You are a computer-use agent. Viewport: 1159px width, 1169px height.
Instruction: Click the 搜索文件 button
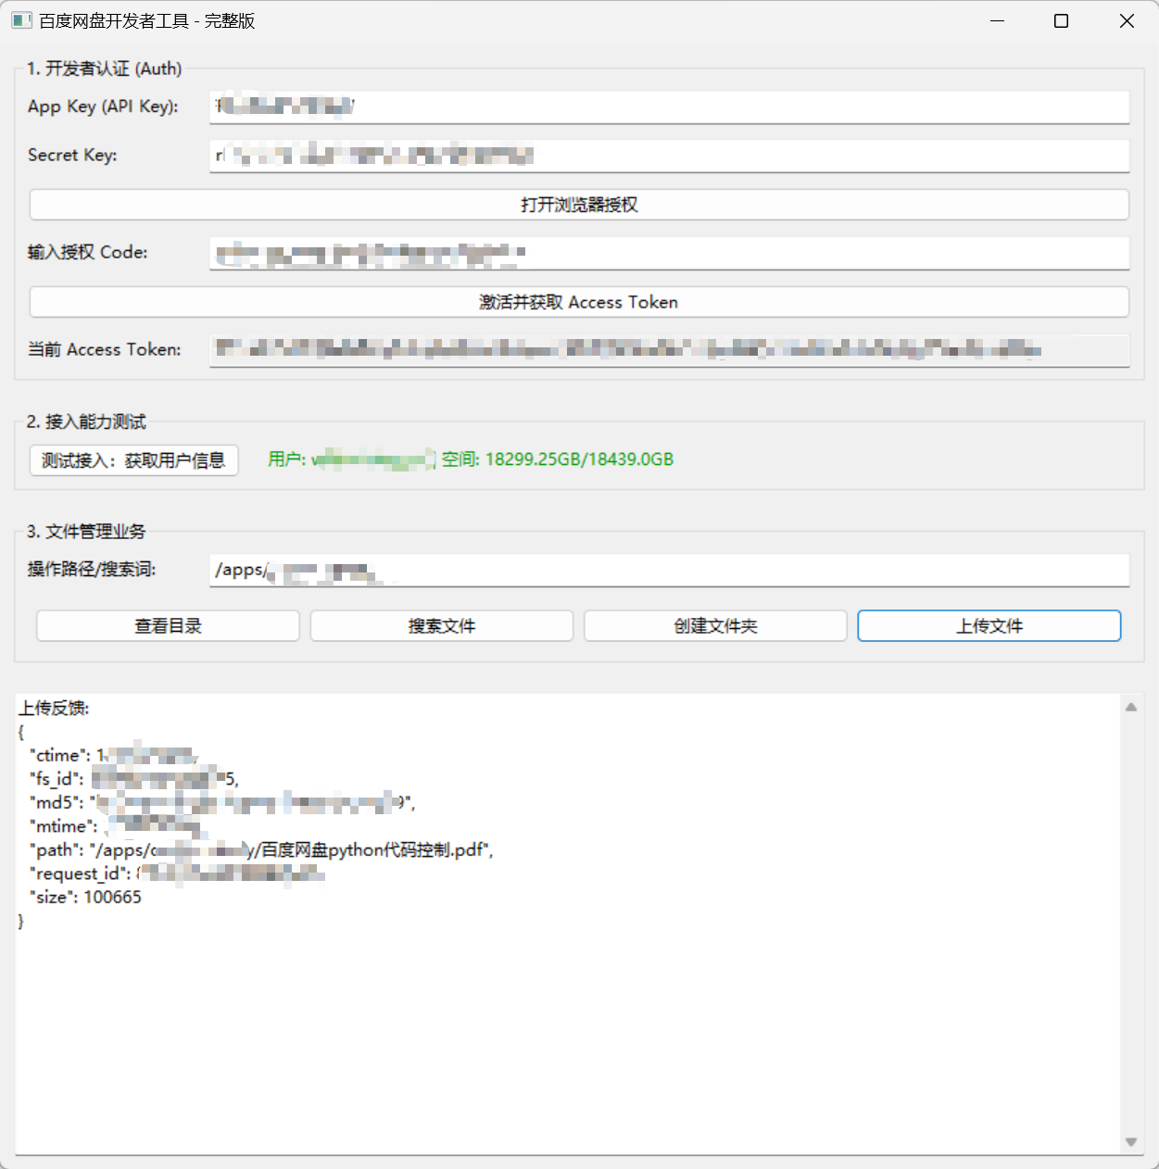442,626
